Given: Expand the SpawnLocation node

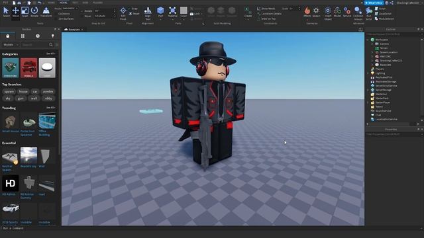Looking at the screenshot, I should coord(372,52).
